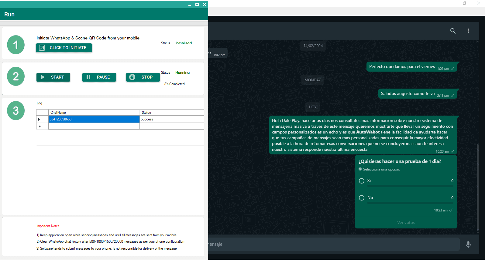Screen dimensions: 485x260
Task: Click the step 3 green circle icon
Action: [x=16, y=111]
